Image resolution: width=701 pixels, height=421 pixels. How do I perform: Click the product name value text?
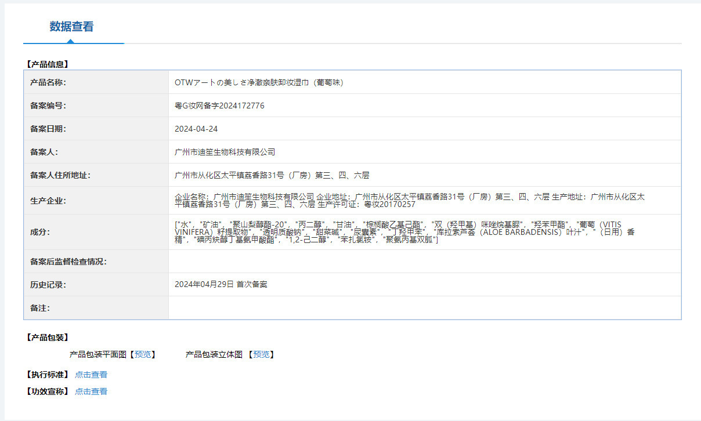[260, 82]
